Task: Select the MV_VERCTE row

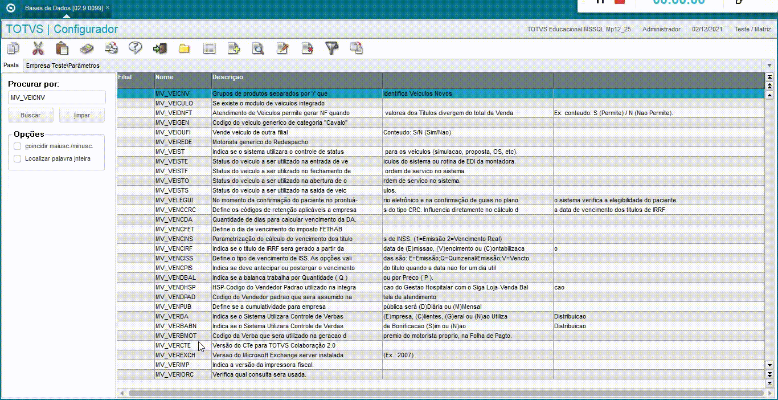Action: [x=440, y=345]
